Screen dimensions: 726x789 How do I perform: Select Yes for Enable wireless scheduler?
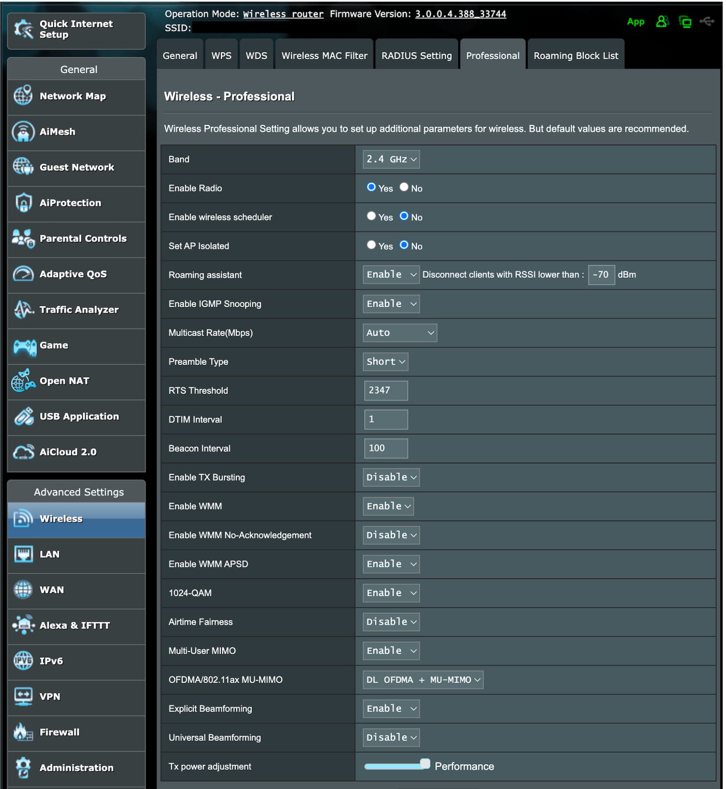371,216
